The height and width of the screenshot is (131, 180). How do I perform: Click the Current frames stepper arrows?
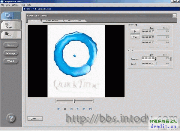pos(171,58)
